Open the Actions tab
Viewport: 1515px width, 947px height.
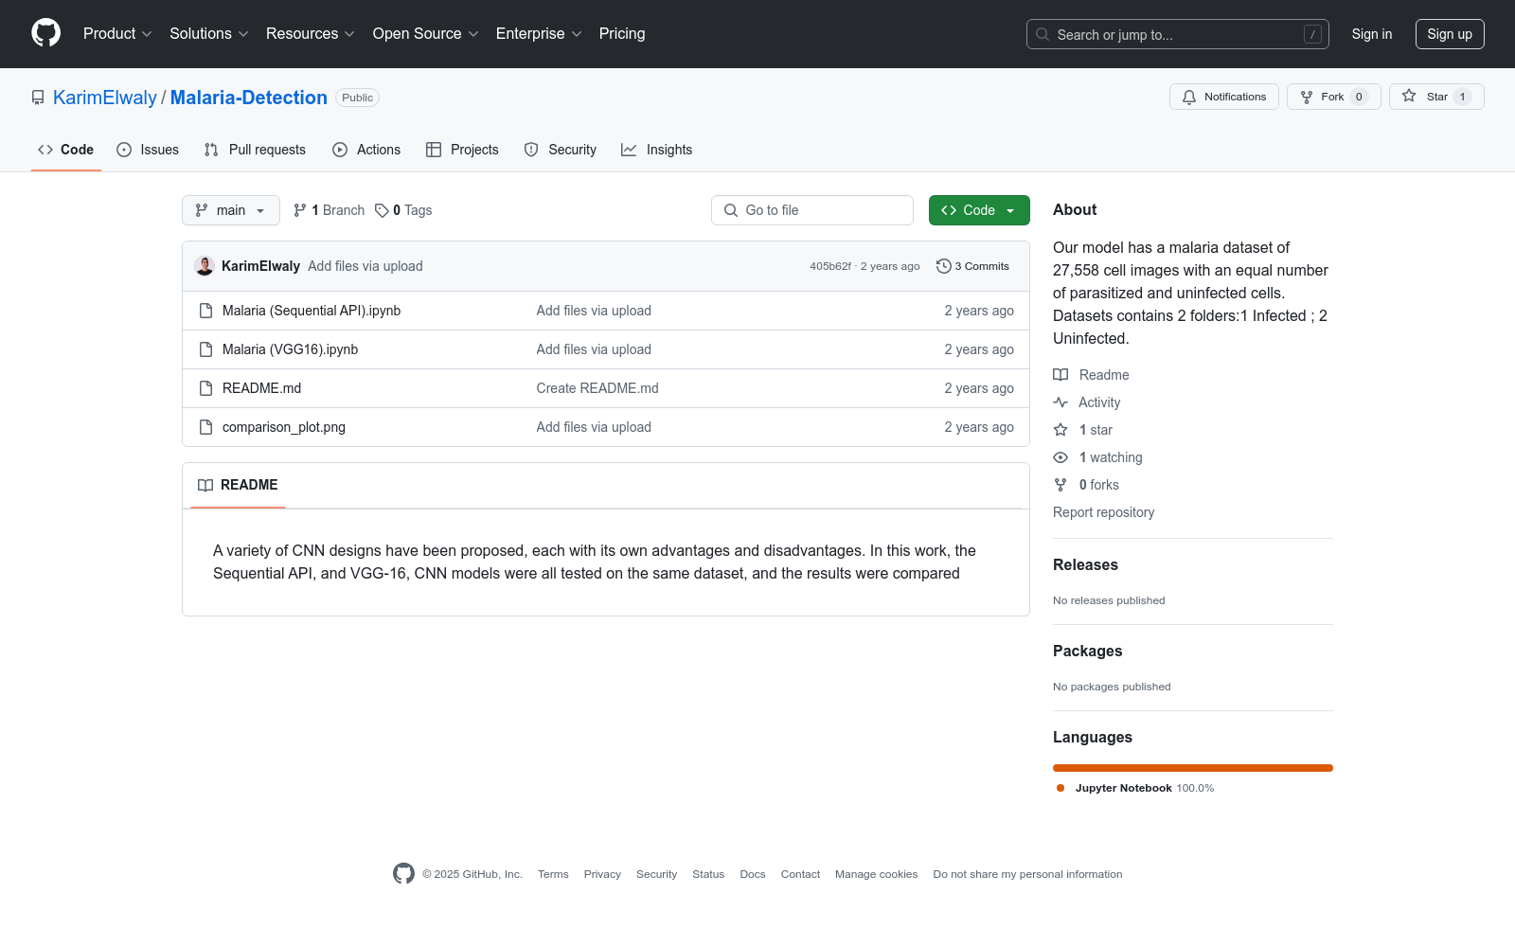(x=366, y=150)
